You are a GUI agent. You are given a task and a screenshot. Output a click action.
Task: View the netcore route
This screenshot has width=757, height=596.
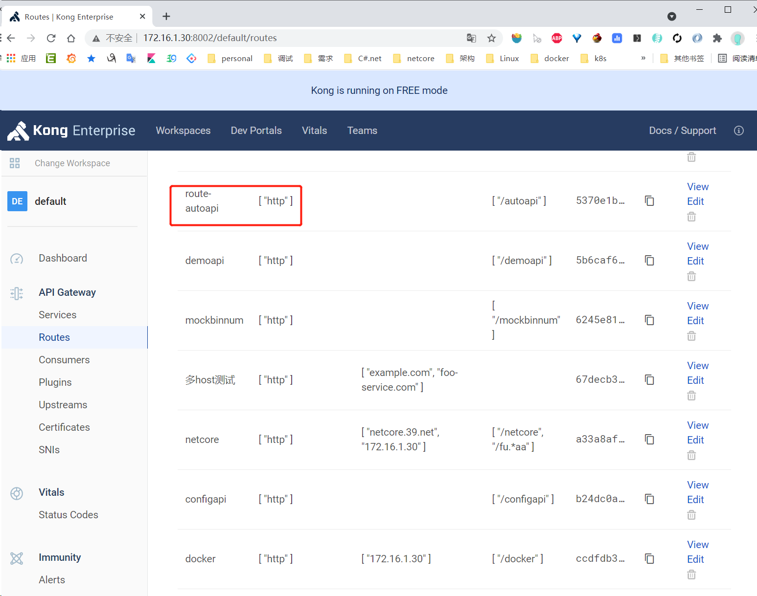698,425
